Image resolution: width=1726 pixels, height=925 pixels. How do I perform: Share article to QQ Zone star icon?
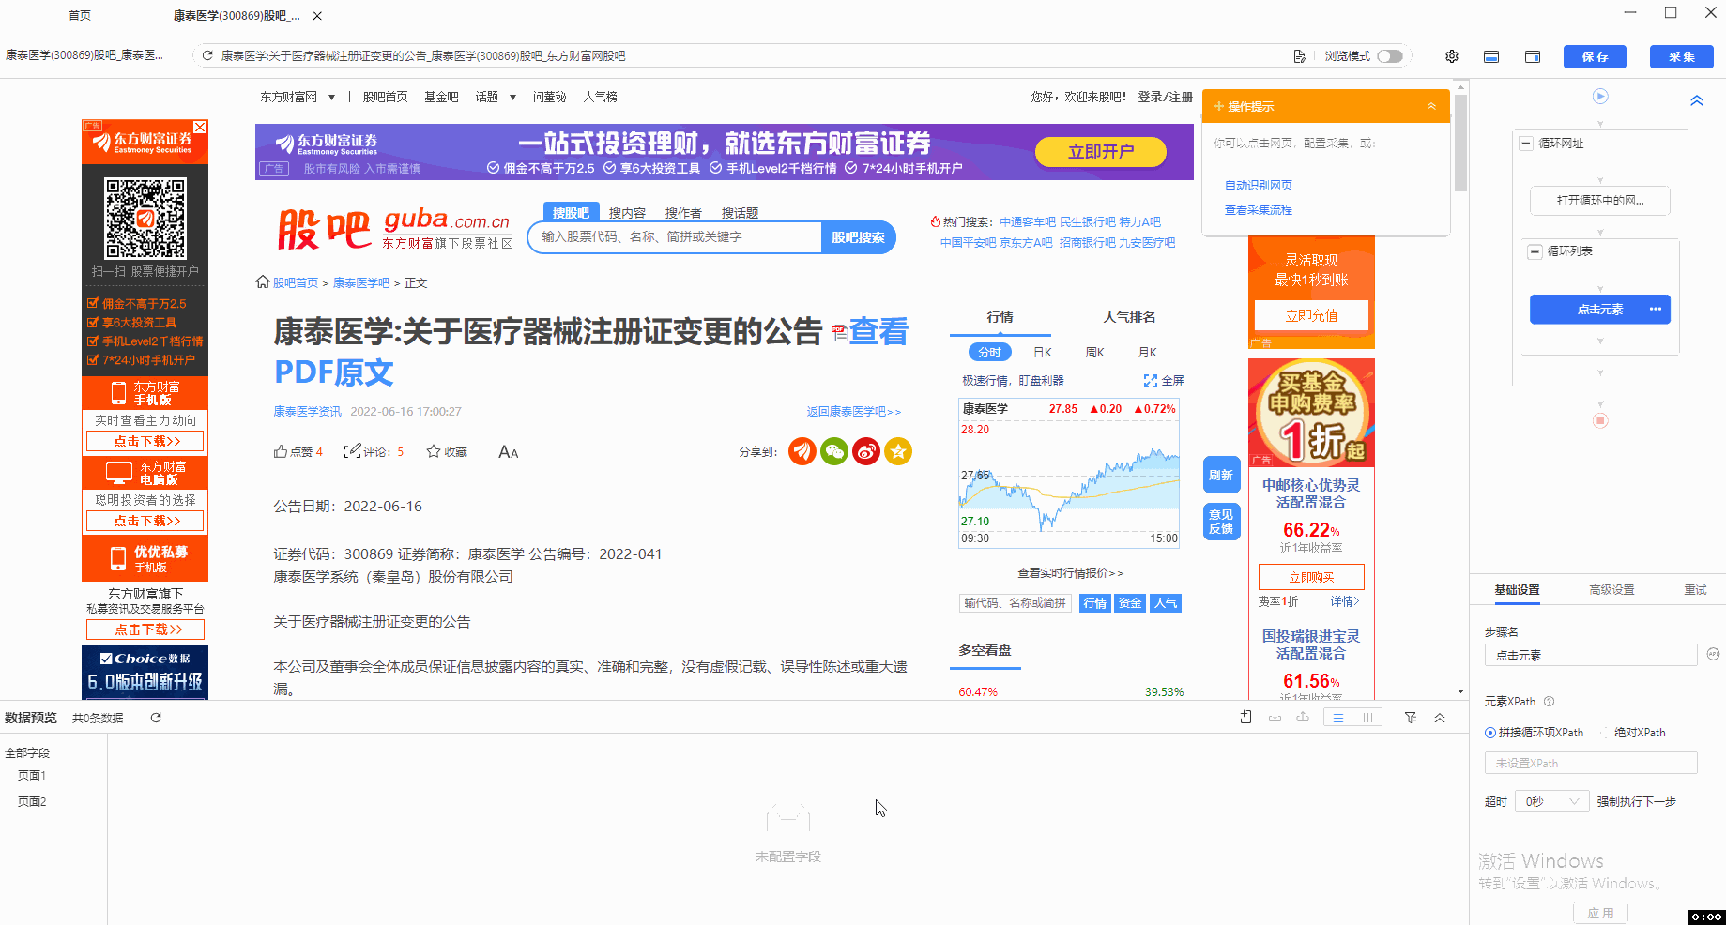pos(898,451)
